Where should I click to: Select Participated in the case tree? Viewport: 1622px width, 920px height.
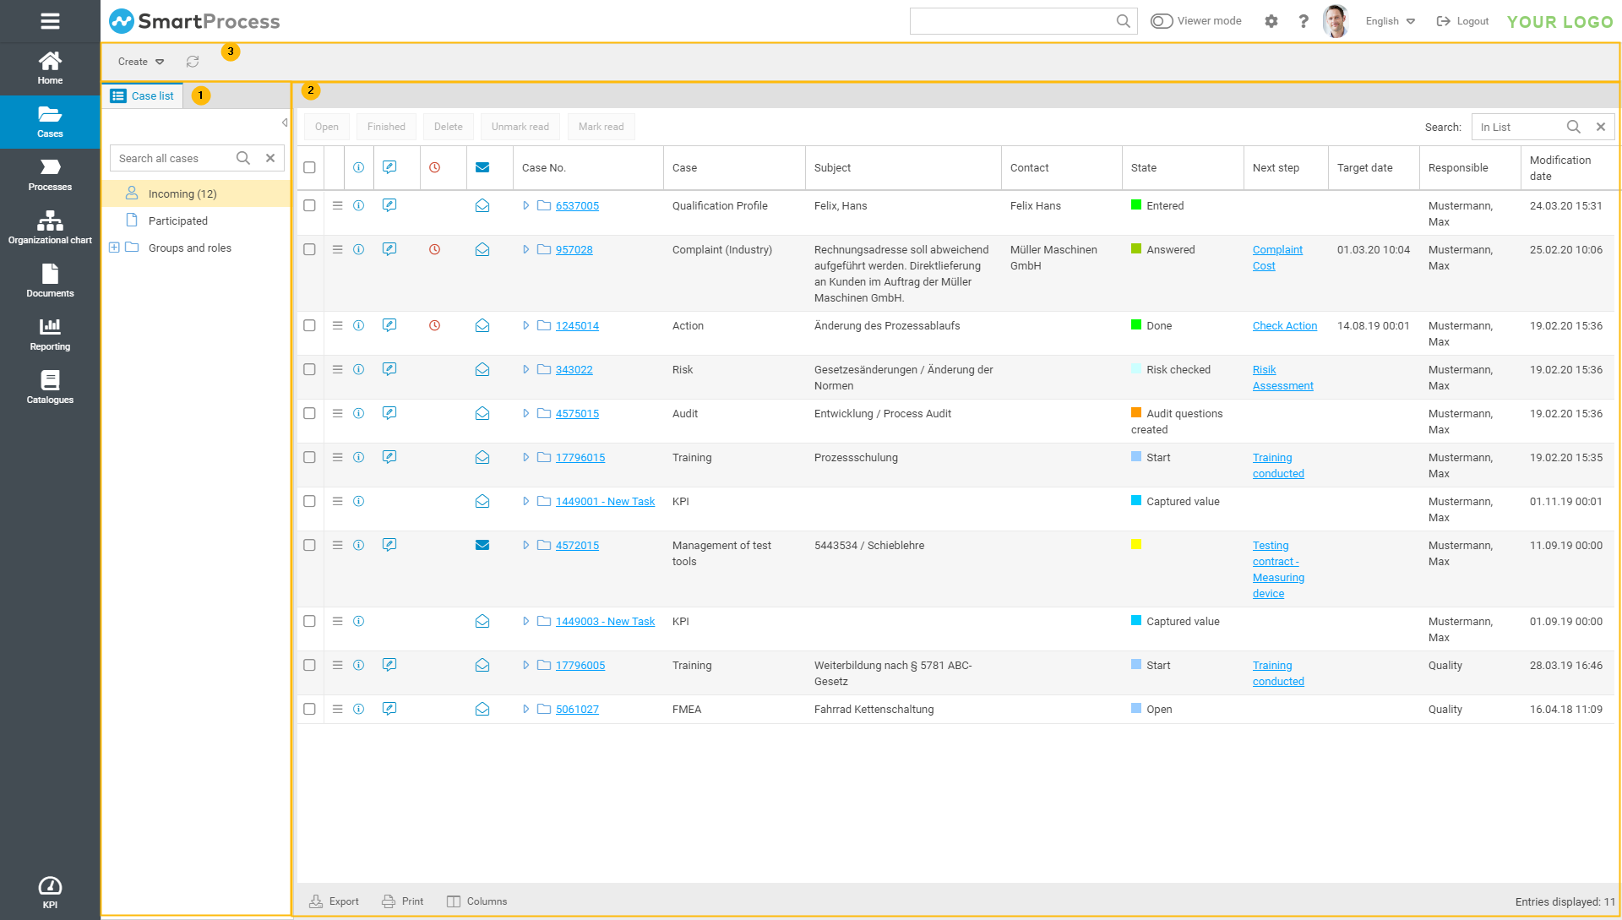coord(177,221)
